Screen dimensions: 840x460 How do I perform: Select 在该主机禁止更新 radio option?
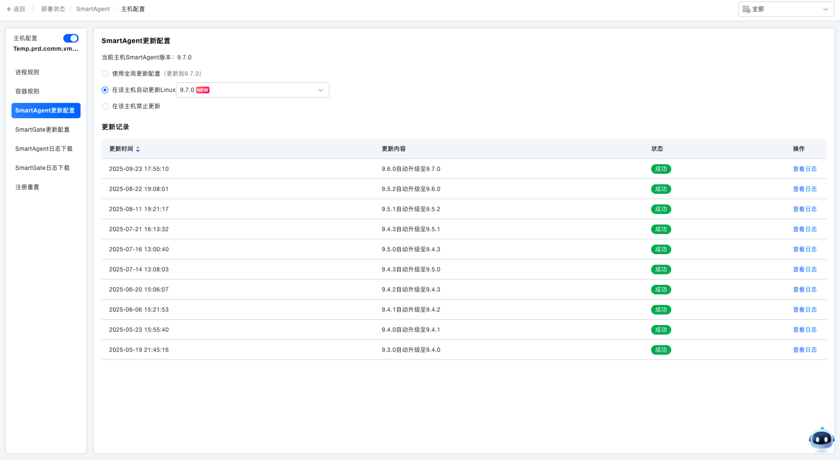tap(105, 106)
